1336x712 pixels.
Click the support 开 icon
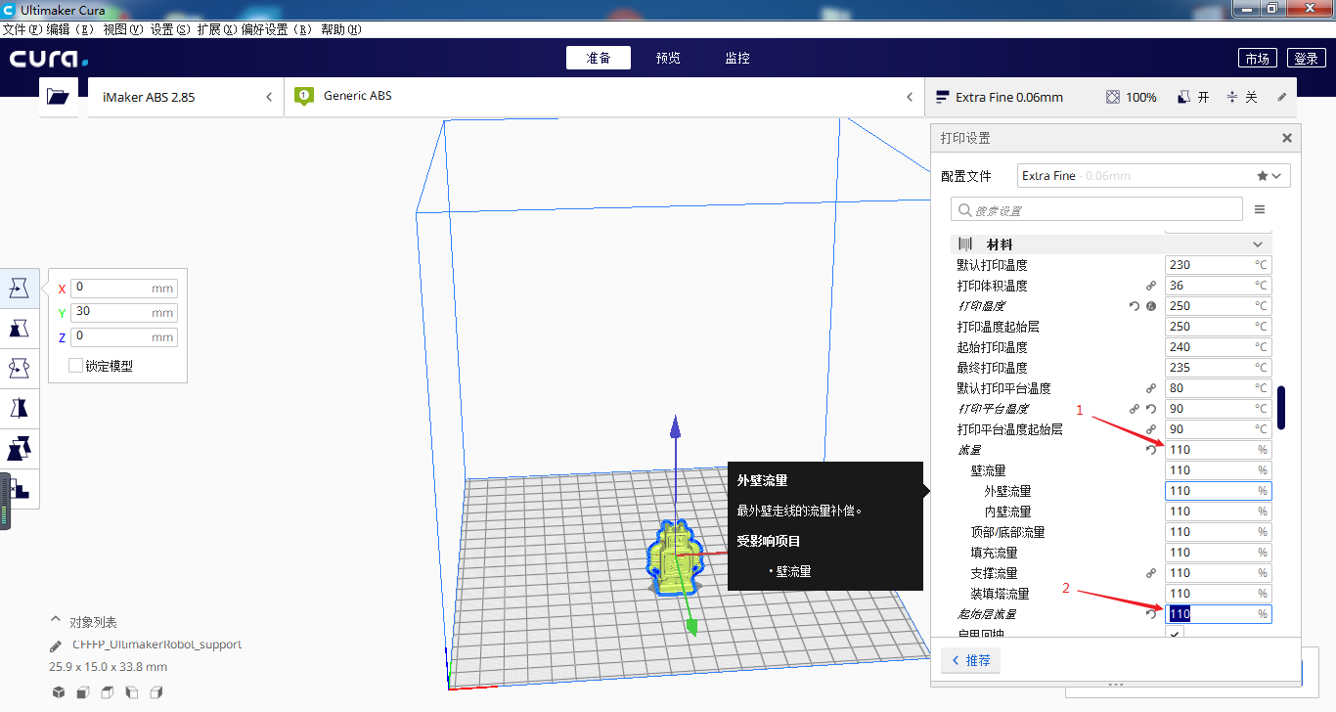click(1183, 97)
